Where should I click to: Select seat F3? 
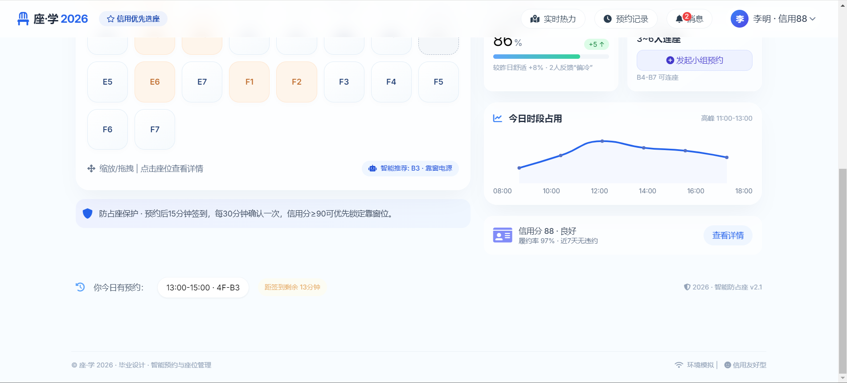[344, 82]
